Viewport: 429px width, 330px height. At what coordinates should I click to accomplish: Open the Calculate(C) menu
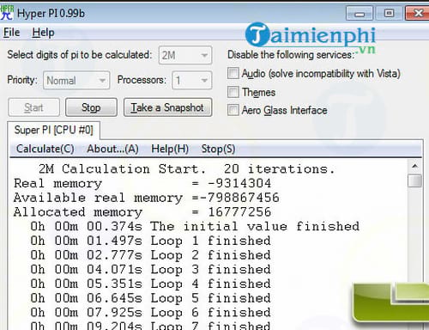point(45,149)
